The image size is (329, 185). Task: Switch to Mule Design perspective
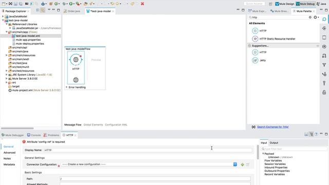click(x=285, y=4)
